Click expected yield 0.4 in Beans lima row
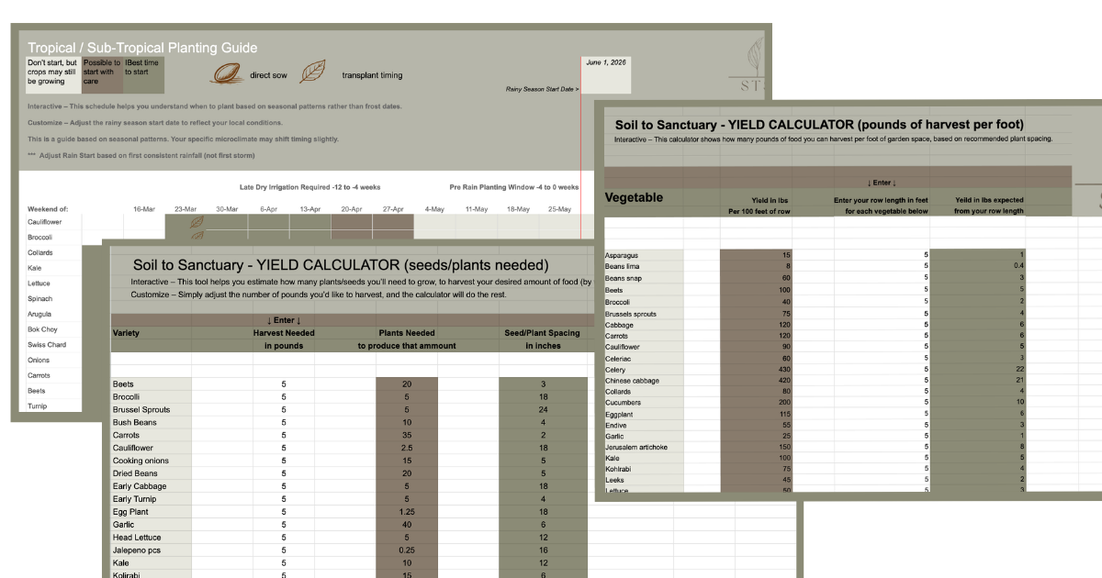Viewport: 1102px width, 578px height. (x=977, y=266)
